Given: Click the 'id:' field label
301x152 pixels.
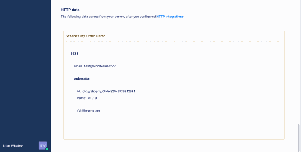Looking at the screenshot, I should click(79, 91).
